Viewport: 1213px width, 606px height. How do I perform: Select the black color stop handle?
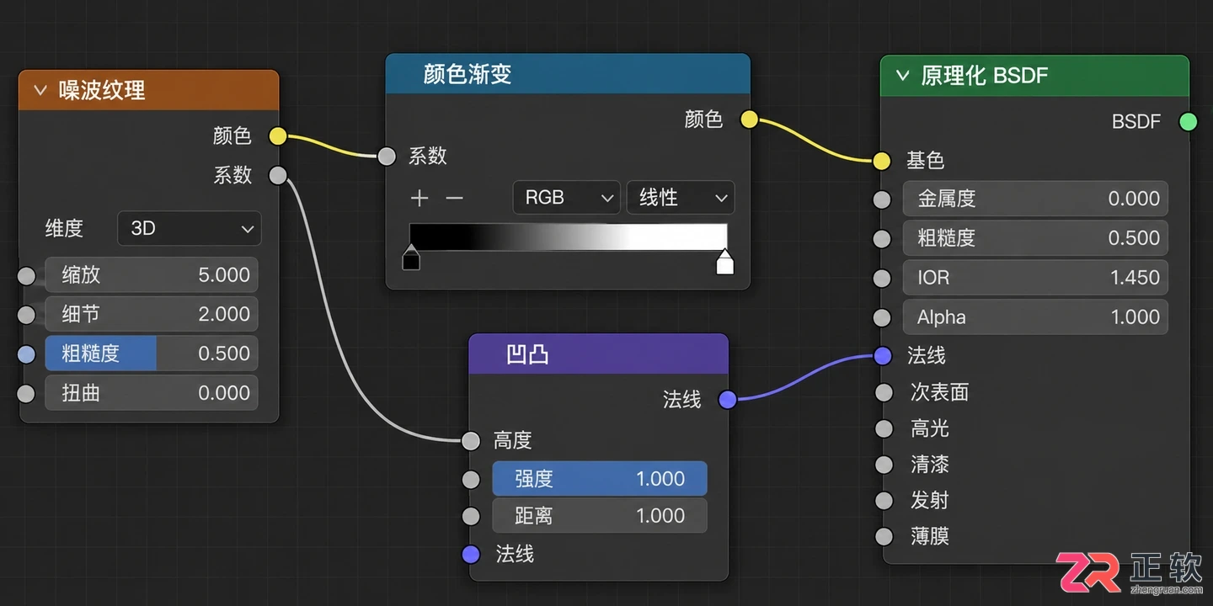(x=411, y=258)
